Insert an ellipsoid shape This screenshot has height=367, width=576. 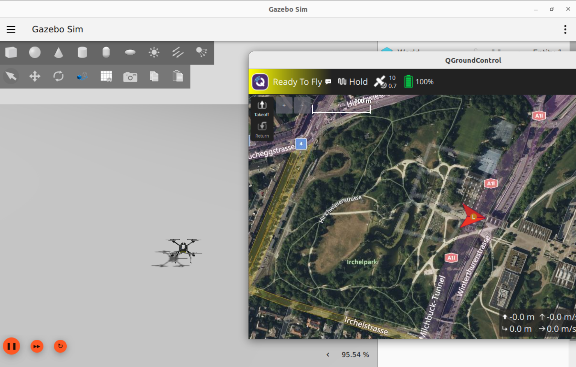(130, 52)
